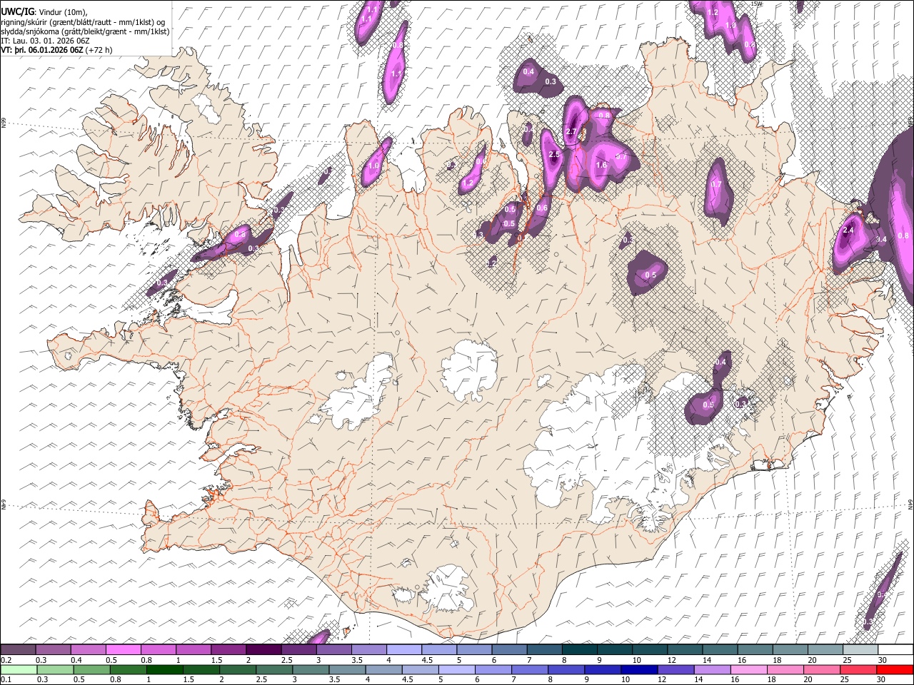The width and height of the screenshot is (914, 685).
Task: Select the lightest green 0.1 legend swatch
Action: coord(19,669)
